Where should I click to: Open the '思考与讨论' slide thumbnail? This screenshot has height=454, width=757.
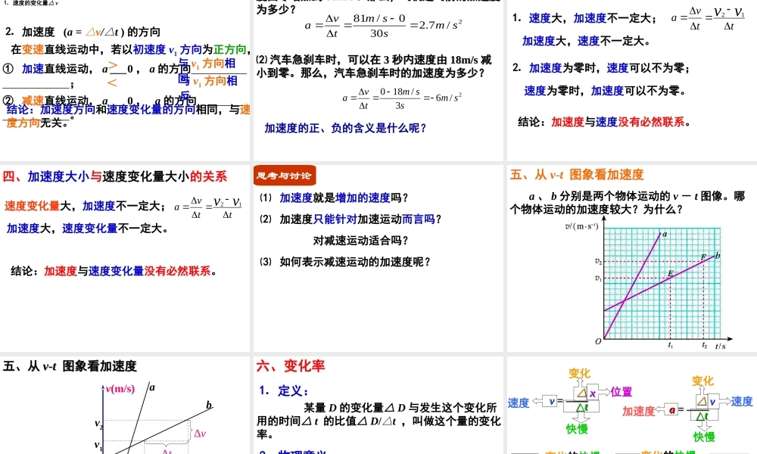[378, 258]
